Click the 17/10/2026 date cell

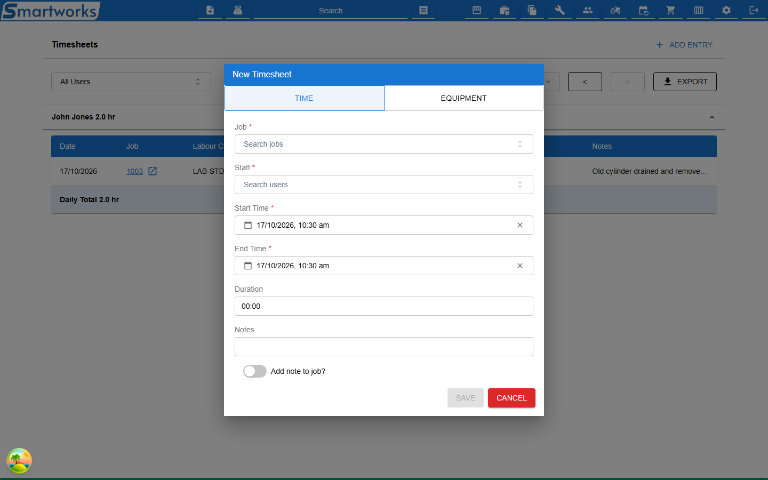[78, 171]
